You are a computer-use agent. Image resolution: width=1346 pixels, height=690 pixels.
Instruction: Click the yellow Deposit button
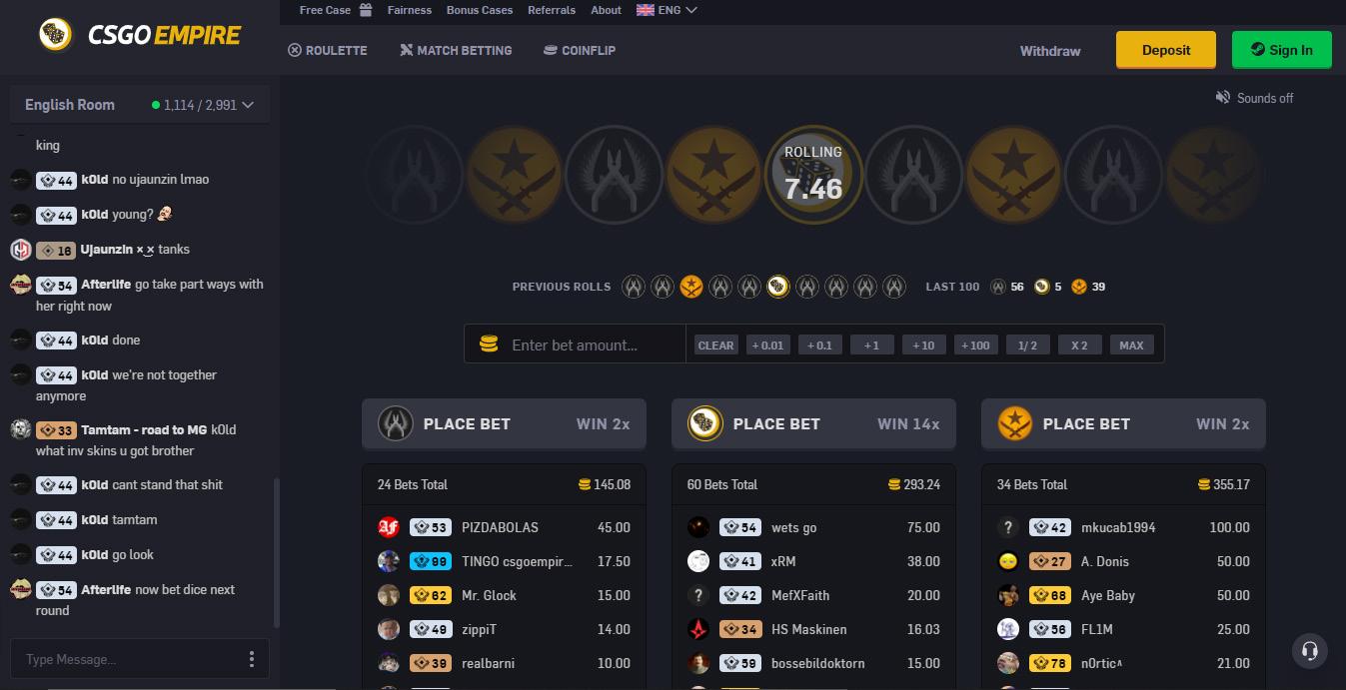click(x=1166, y=50)
